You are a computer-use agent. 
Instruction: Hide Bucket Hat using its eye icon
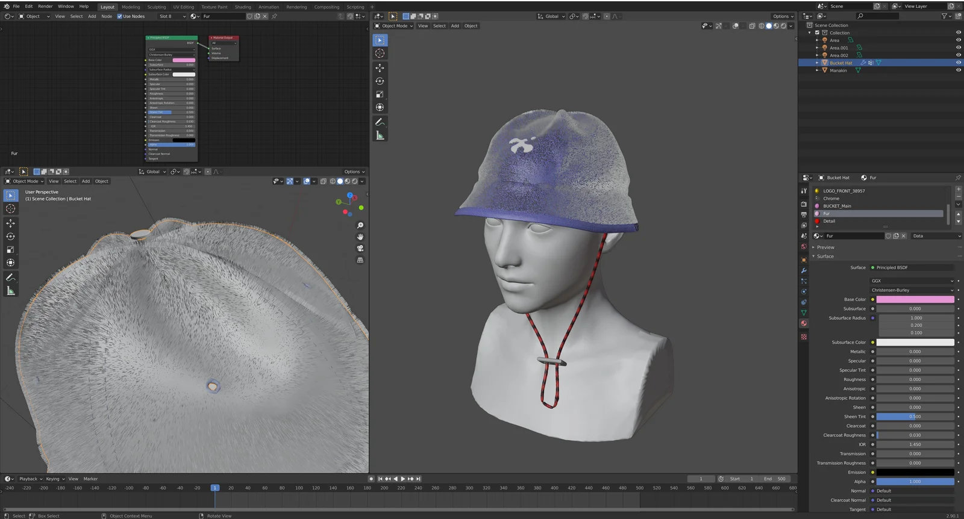[x=958, y=63]
